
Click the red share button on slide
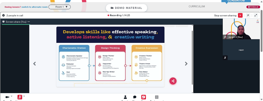pos(173,81)
